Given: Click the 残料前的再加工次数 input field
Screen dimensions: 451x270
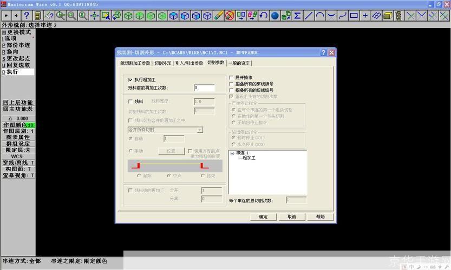Looking at the screenshot, I should coord(204,87).
